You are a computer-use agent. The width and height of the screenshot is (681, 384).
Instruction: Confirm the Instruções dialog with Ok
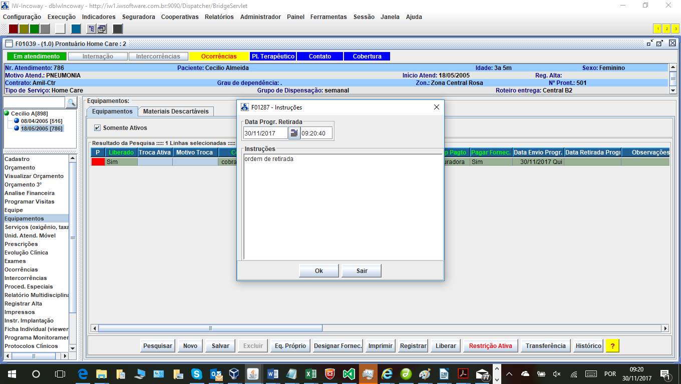tap(318, 270)
